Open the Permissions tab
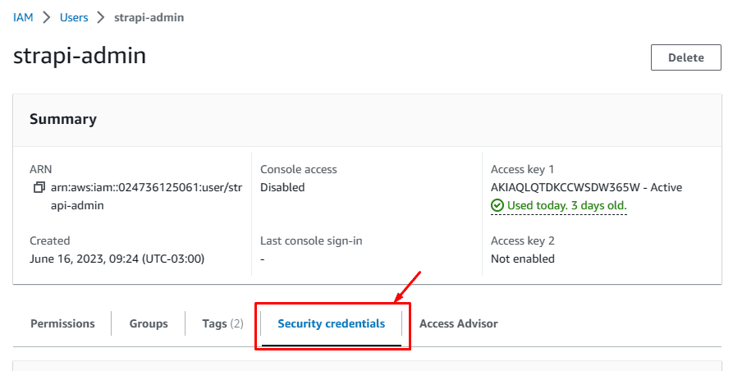Screen dimensions: 742x371 coord(62,323)
